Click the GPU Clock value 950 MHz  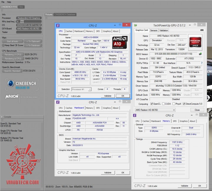click(x=155, y=90)
